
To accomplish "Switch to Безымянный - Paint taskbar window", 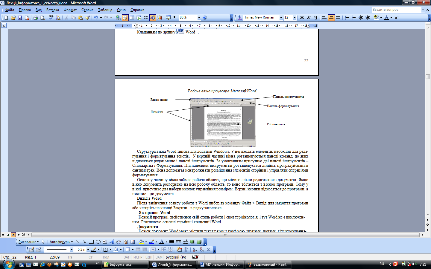I will [x=268, y=265].
